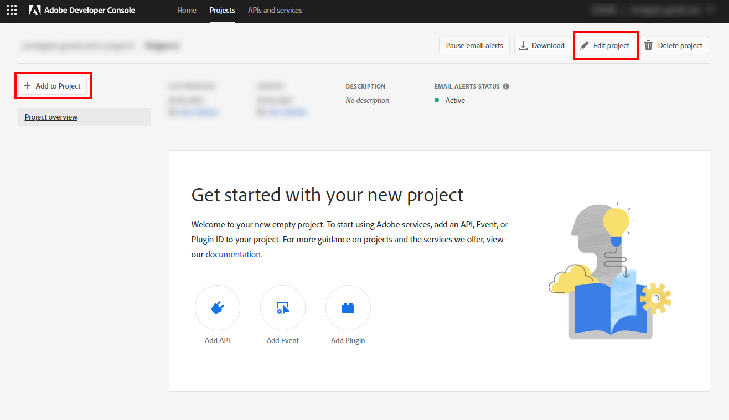Select the Add Event circle icon
Viewport: 729px width, 420px height.
tap(283, 308)
